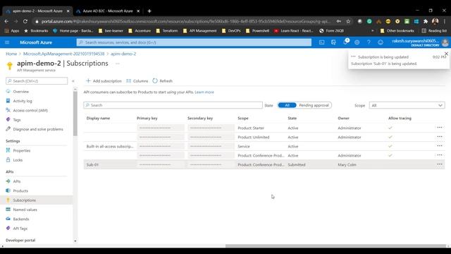Click the horizontal scrollbar at bottom

tap(335, 246)
